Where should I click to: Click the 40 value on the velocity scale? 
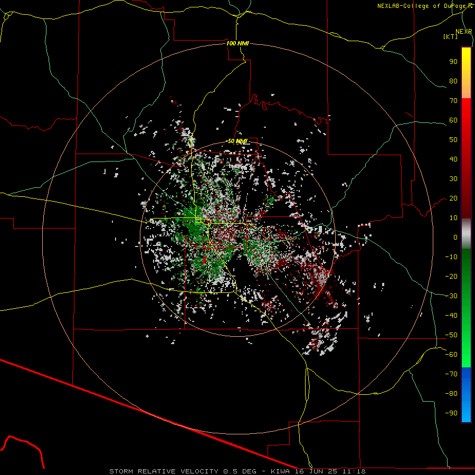point(453,159)
